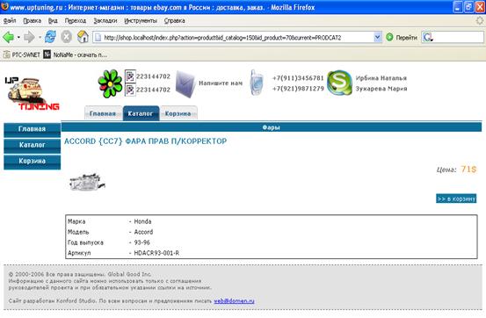This screenshot has width=486, height=318.
Task: Click the page icon in address bar
Action: 98,38
